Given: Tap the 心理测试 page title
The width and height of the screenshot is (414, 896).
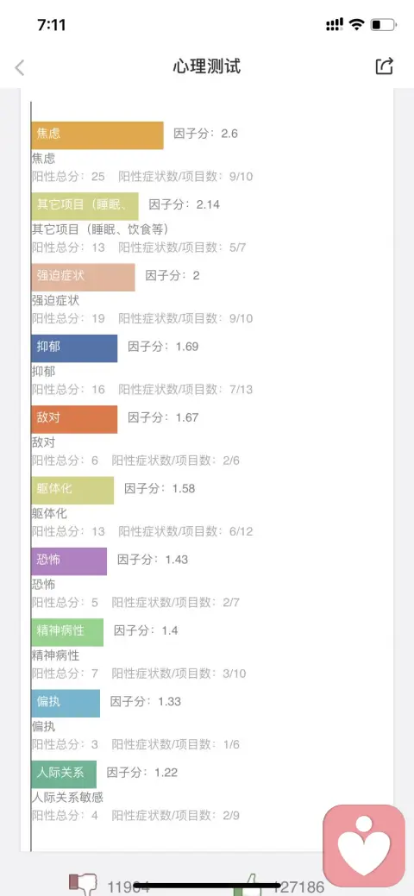Looking at the screenshot, I should (x=207, y=66).
